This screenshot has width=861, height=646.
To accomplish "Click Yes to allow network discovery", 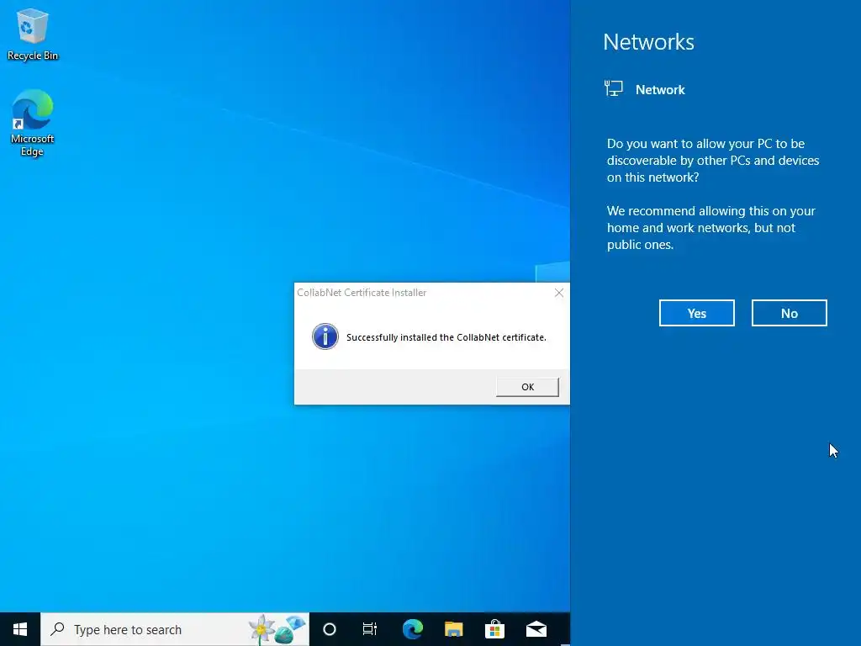I will point(697,313).
